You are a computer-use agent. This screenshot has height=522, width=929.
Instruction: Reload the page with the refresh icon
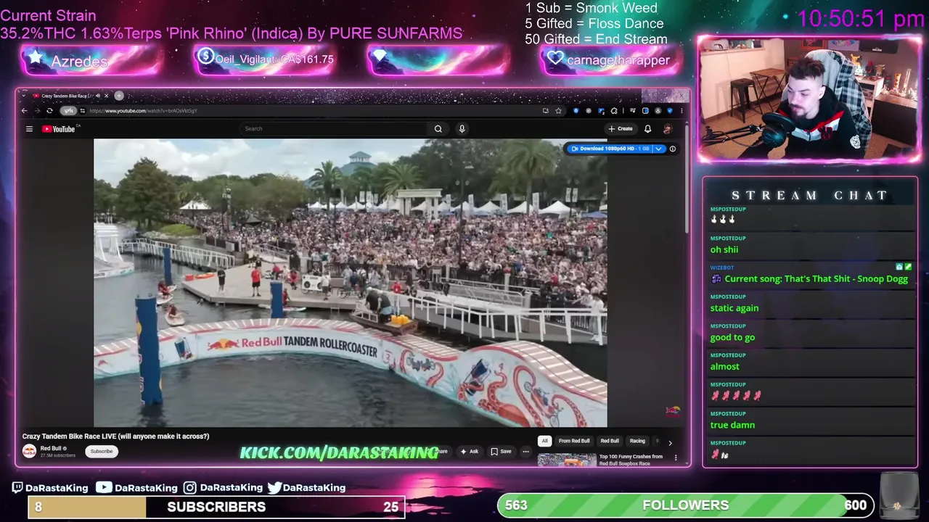(49, 110)
